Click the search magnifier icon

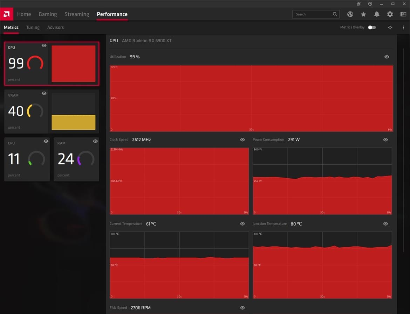(x=335, y=14)
